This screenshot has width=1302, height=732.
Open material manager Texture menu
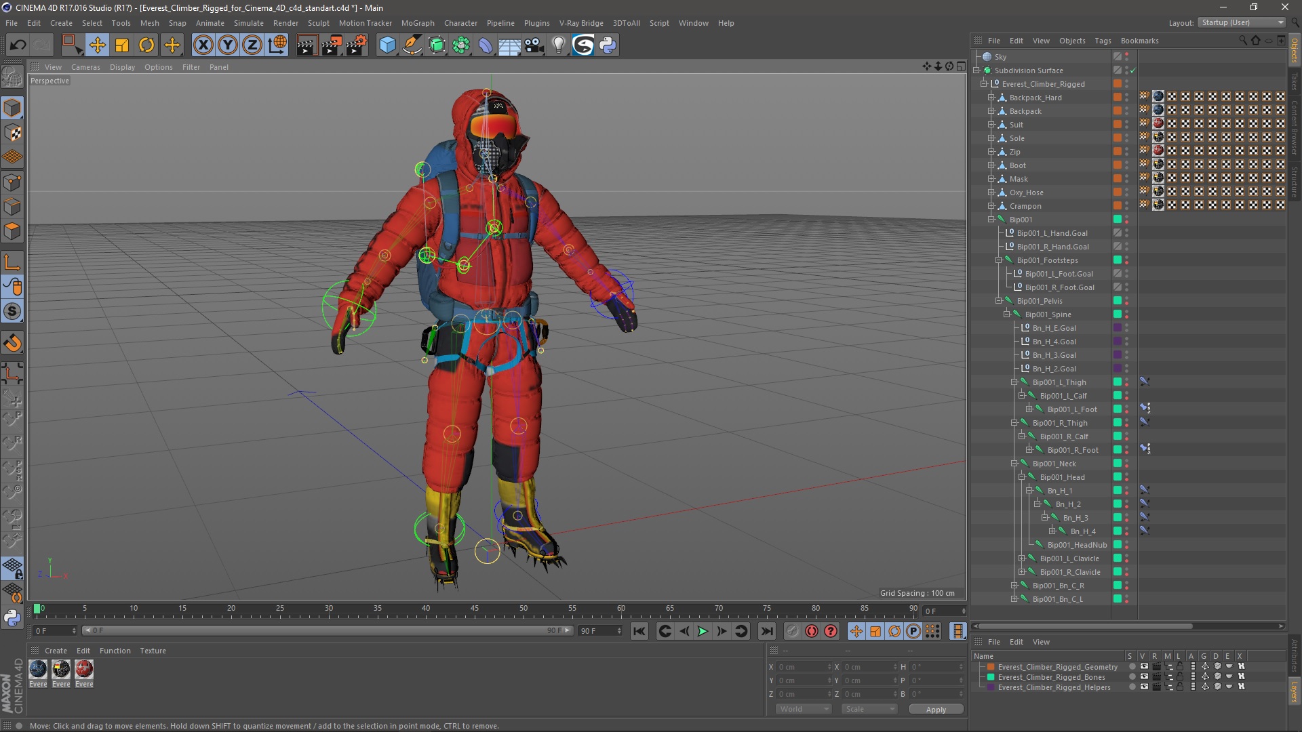point(153,651)
